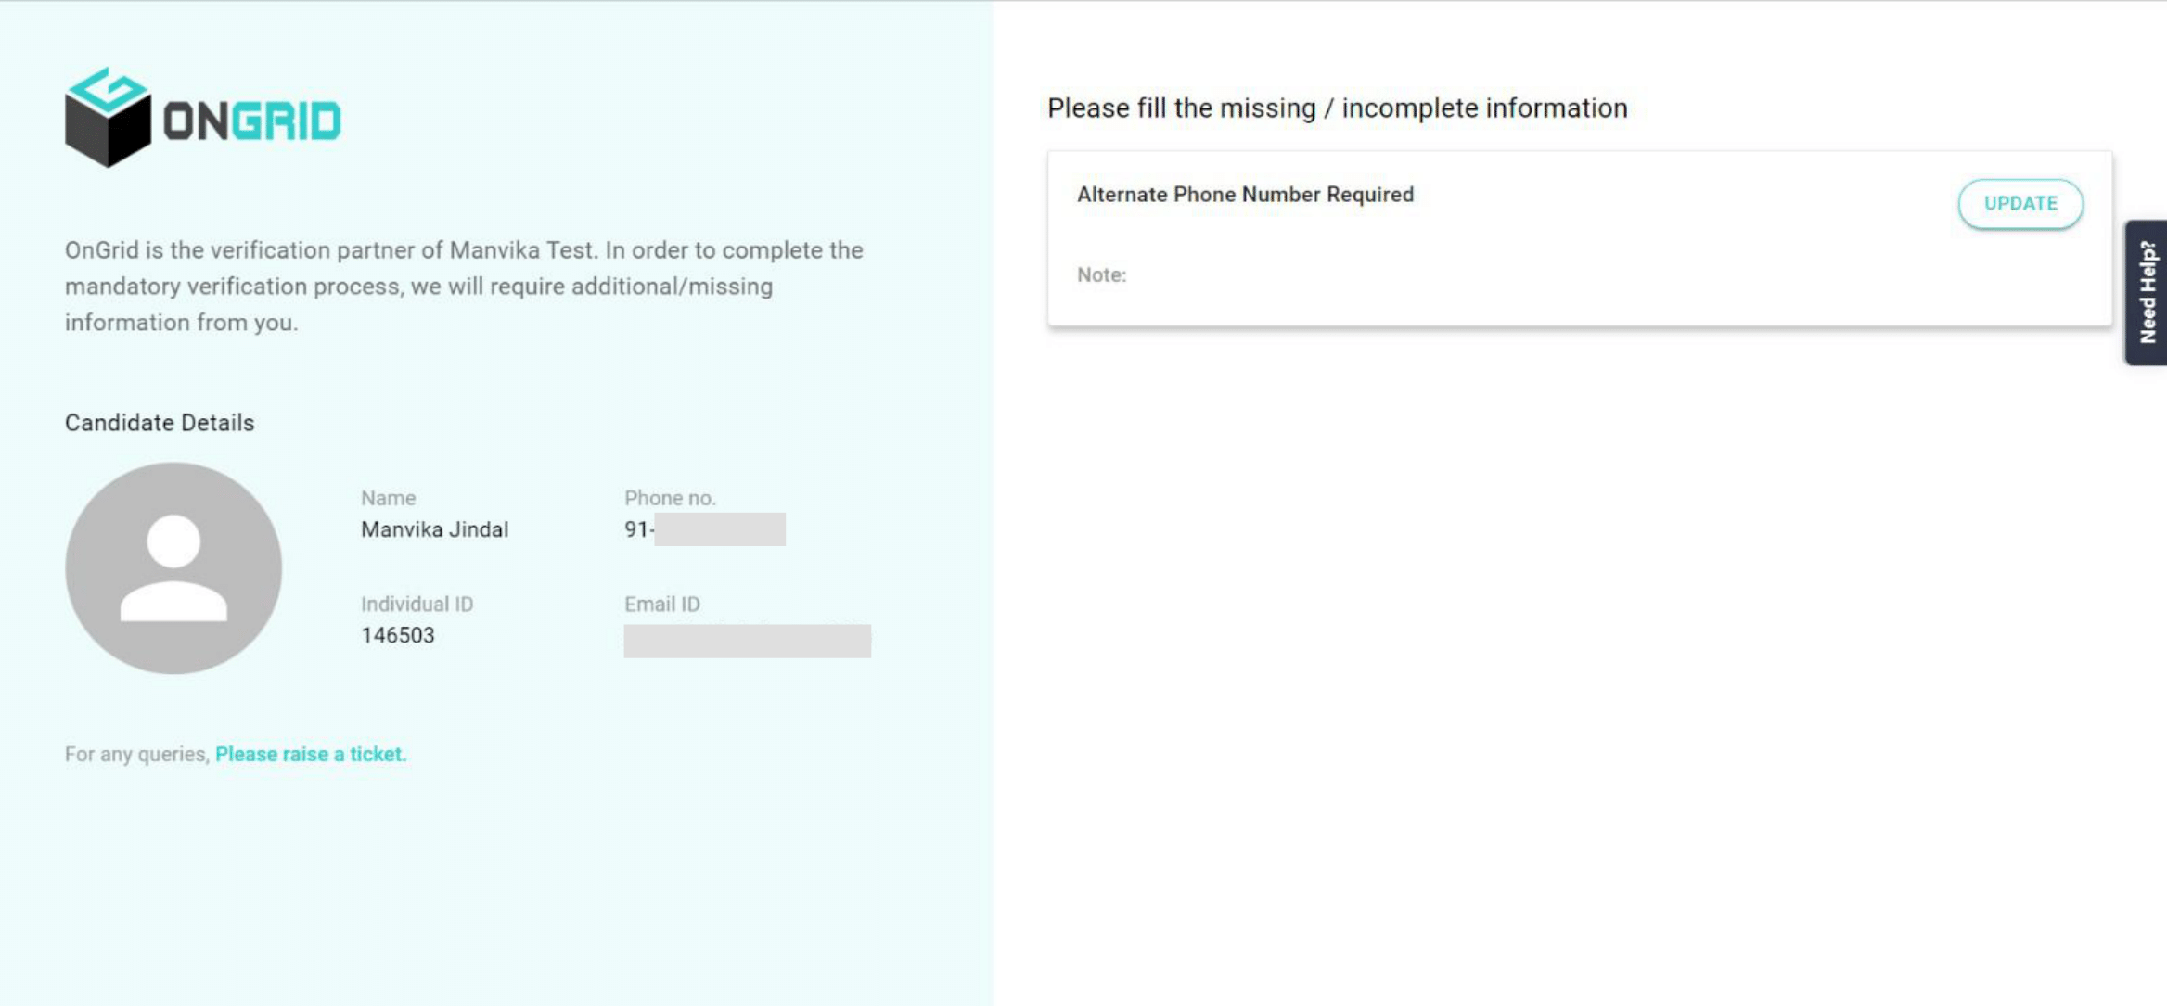2167x1006 pixels.
Task: Click the 'For any queries' text
Action: pos(137,754)
